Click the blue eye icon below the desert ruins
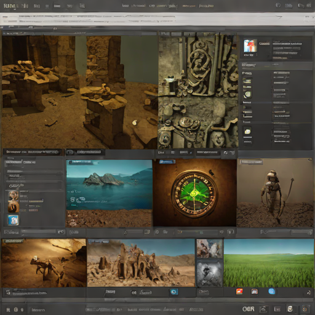 (x=173, y=292)
